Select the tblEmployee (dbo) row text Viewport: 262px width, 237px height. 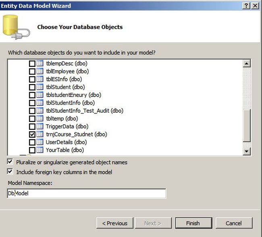[67, 71]
